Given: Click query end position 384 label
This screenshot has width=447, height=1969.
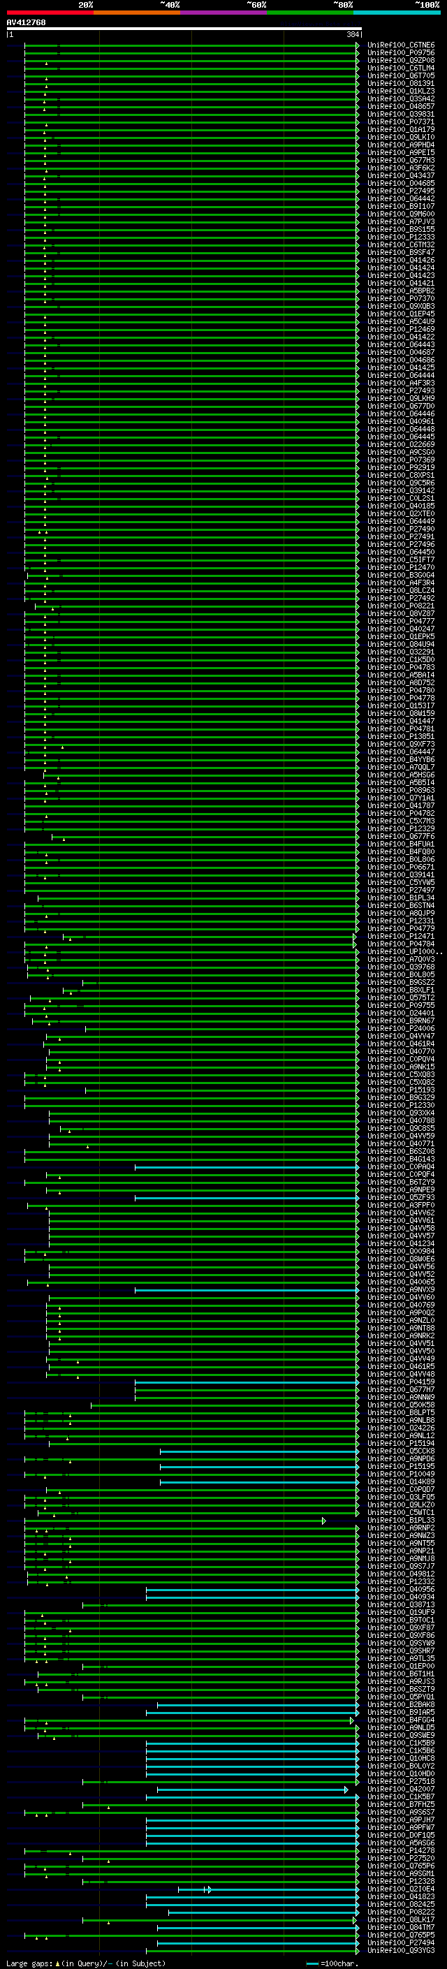Looking at the screenshot, I should (x=353, y=34).
